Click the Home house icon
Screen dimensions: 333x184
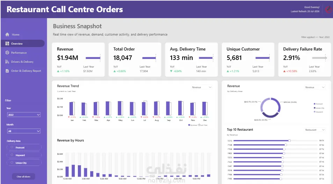click(x=7, y=34)
